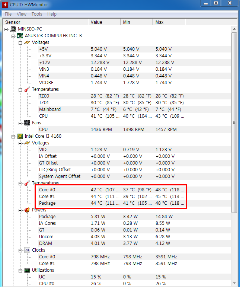Select the System Agent Offset row
Image resolution: width=240 pixels, height=287 pixels.
coord(135,176)
